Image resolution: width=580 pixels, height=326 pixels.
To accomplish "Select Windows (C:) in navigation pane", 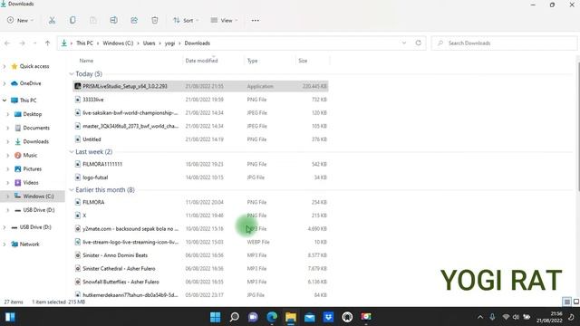I will coord(38,197).
